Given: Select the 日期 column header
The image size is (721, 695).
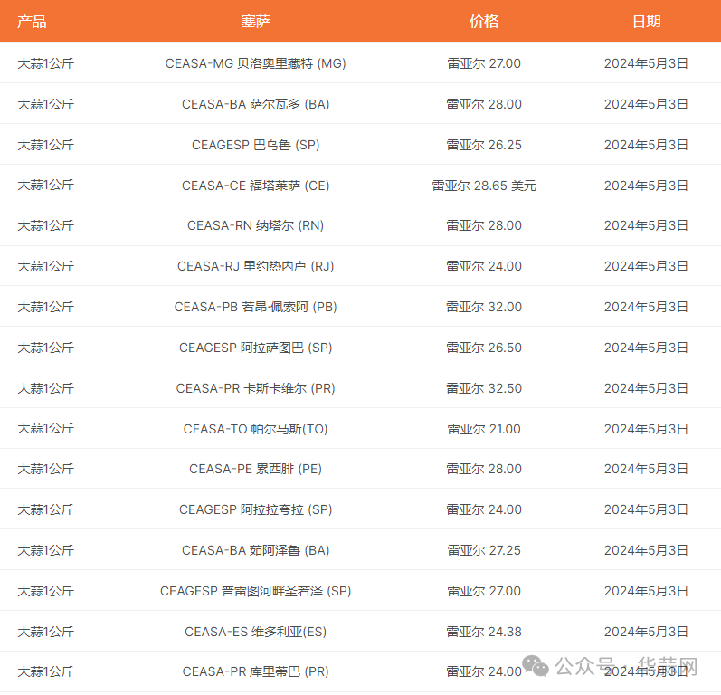Looking at the screenshot, I should [646, 22].
